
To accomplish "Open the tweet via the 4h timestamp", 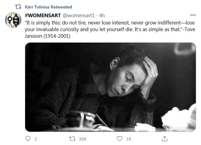I will 102,15.
